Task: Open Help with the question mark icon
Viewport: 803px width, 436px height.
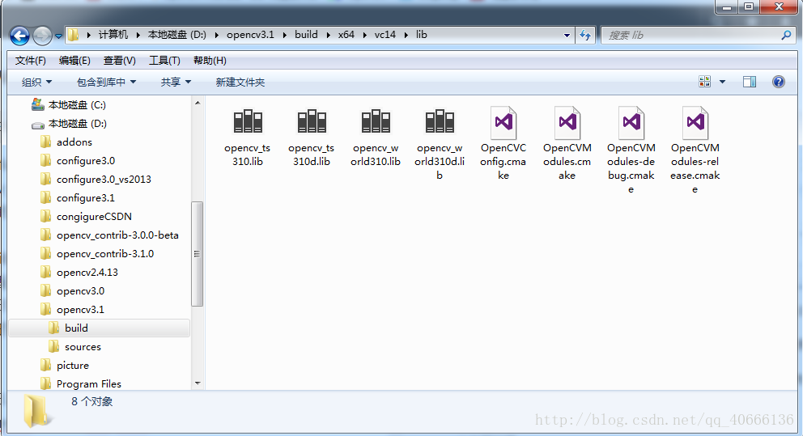Action: (779, 82)
